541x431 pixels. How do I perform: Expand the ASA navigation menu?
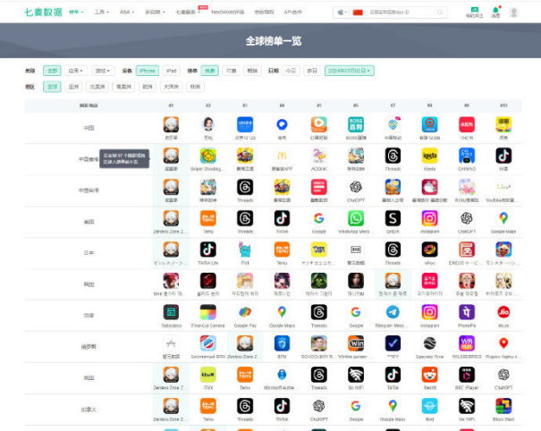pos(127,13)
